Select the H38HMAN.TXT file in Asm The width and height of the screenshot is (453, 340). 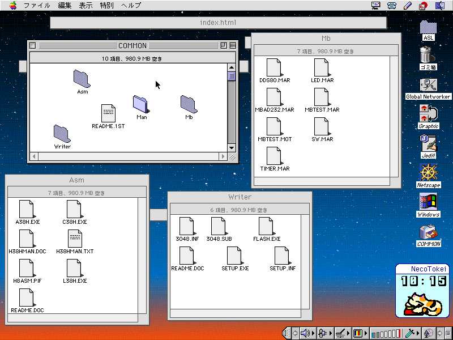pos(75,239)
